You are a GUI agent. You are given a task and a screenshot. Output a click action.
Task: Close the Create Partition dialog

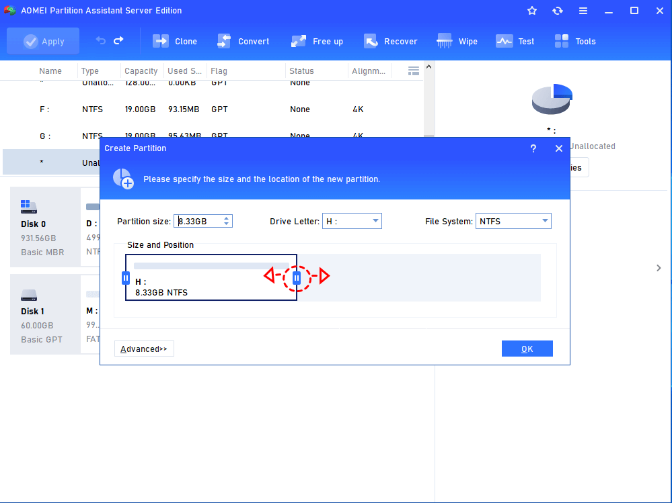pyautogui.click(x=558, y=148)
